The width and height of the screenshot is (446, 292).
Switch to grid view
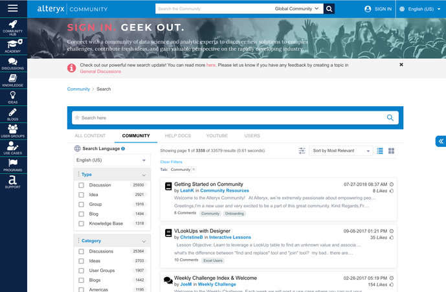click(392, 151)
